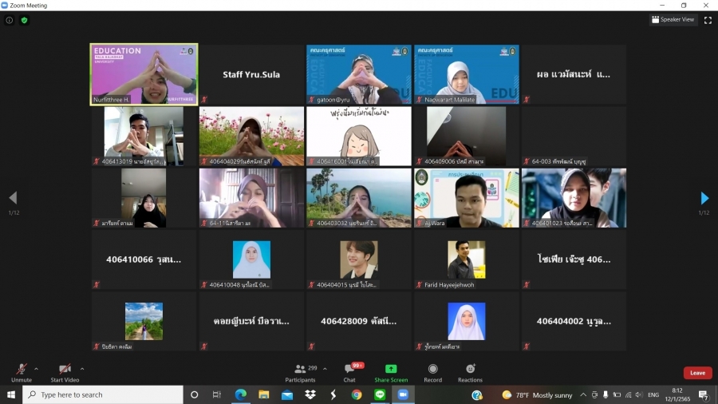Image resolution: width=718 pixels, height=404 pixels.
Task: Go to previous page of participants
Action: (x=13, y=198)
